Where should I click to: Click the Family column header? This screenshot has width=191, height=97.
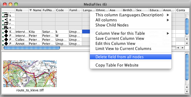75,10
